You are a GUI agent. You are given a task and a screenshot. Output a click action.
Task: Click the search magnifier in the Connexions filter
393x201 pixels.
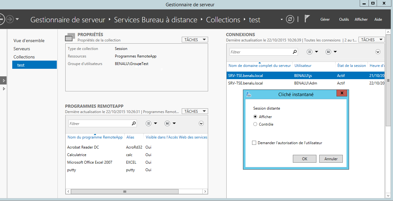coord(294,52)
